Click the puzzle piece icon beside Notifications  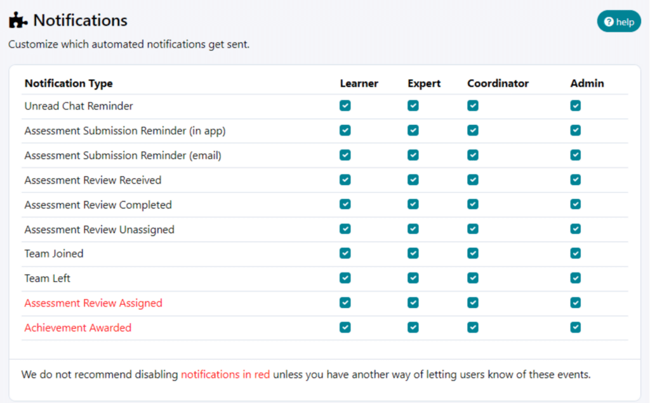pos(18,20)
